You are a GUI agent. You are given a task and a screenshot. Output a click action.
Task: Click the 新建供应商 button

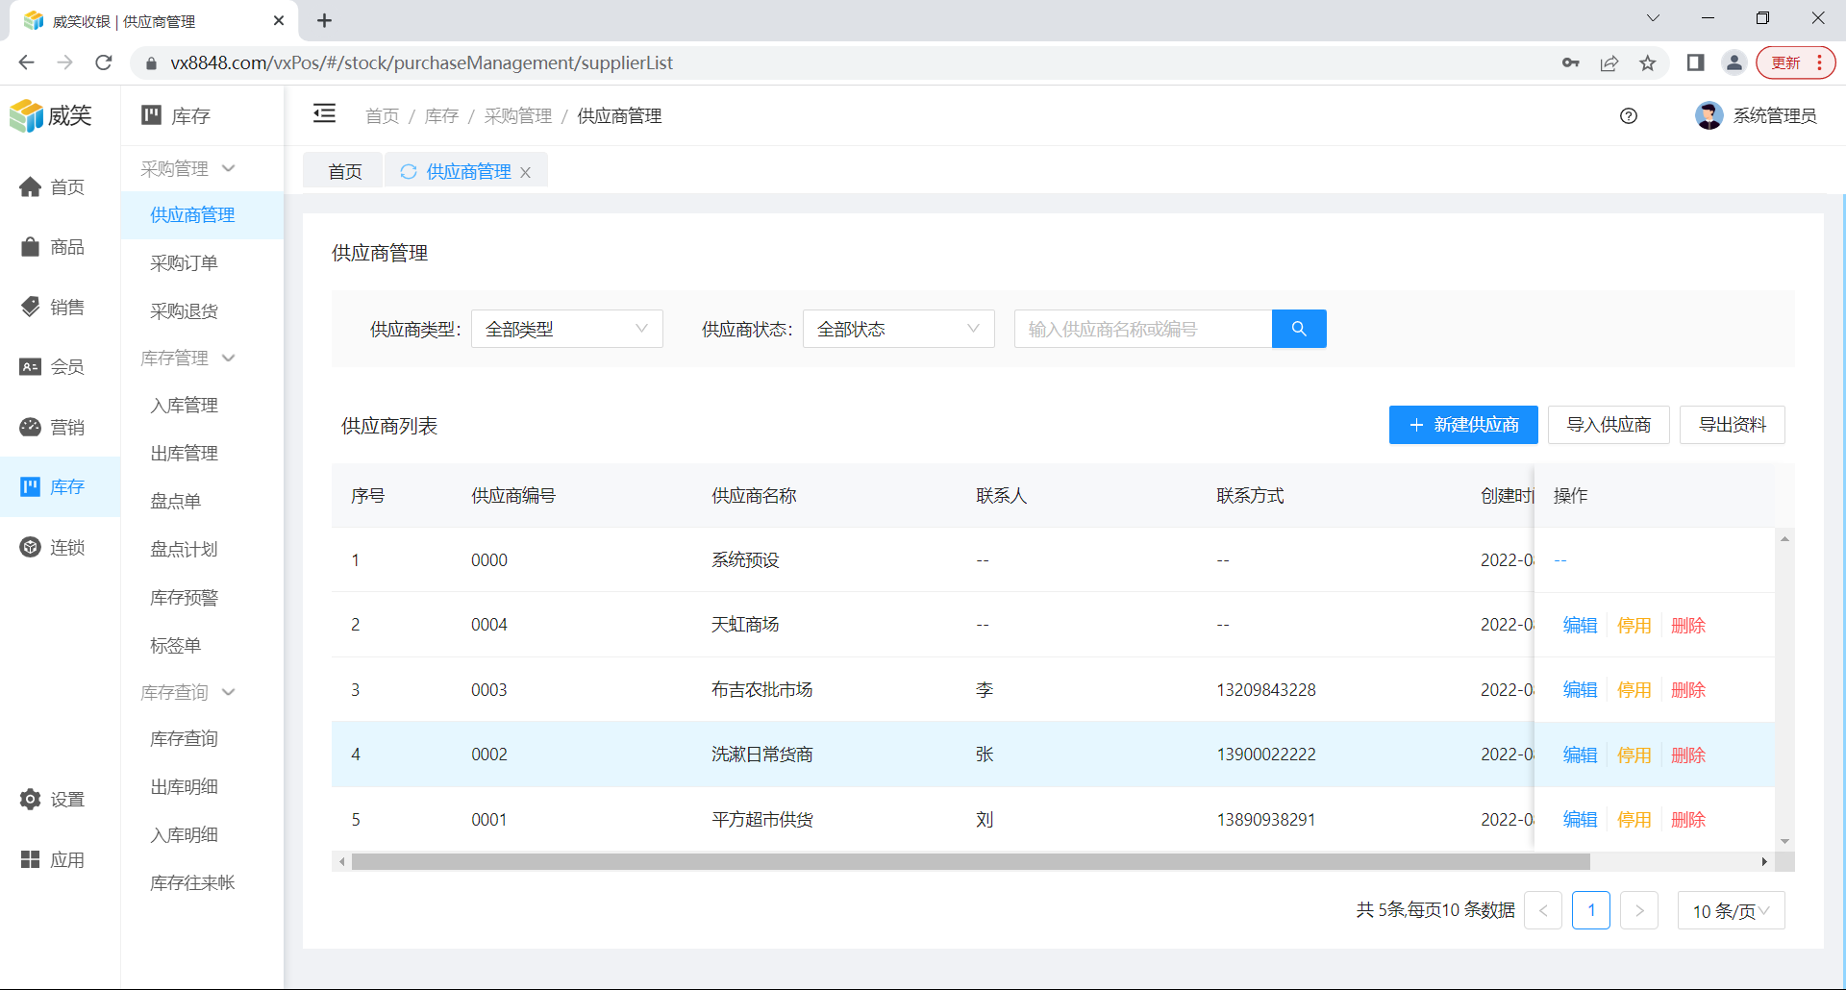click(1462, 425)
